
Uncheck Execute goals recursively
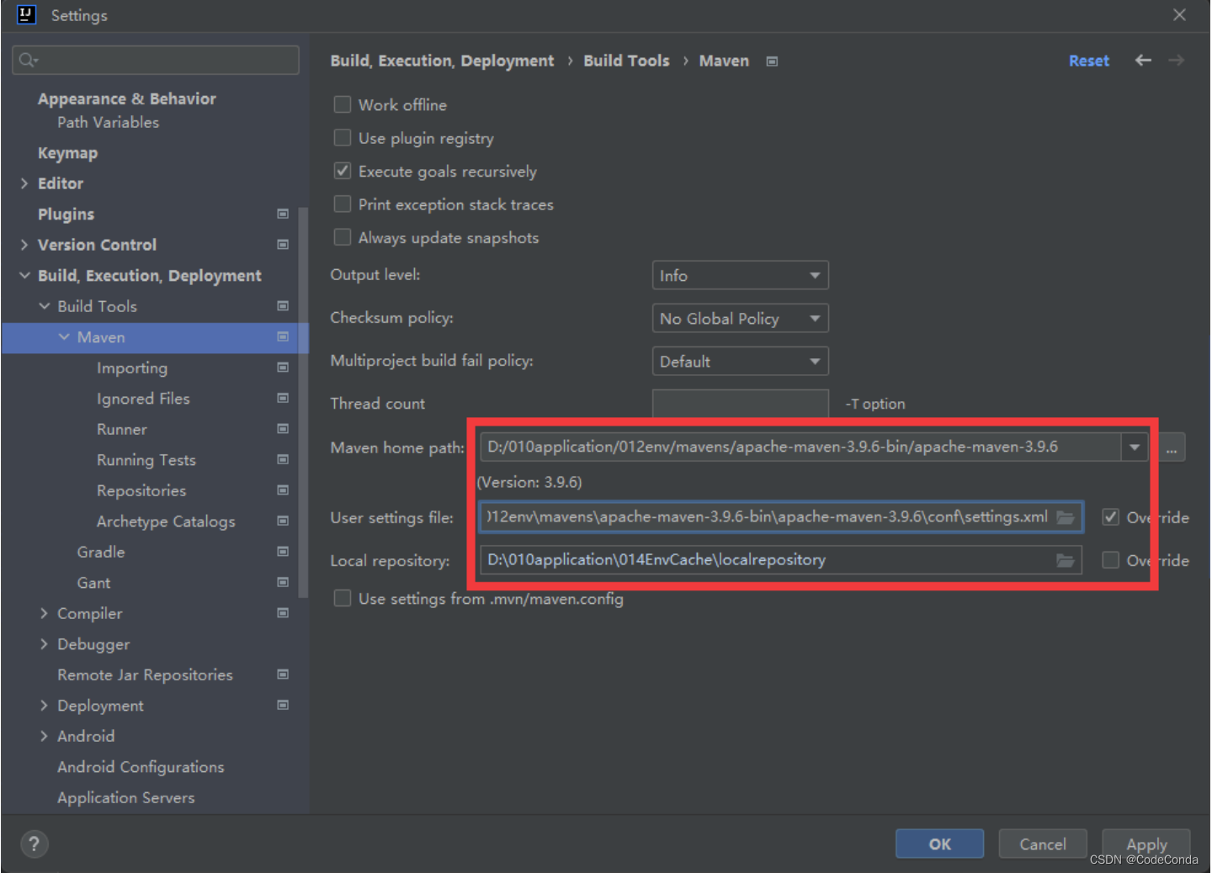[x=342, y=171]
